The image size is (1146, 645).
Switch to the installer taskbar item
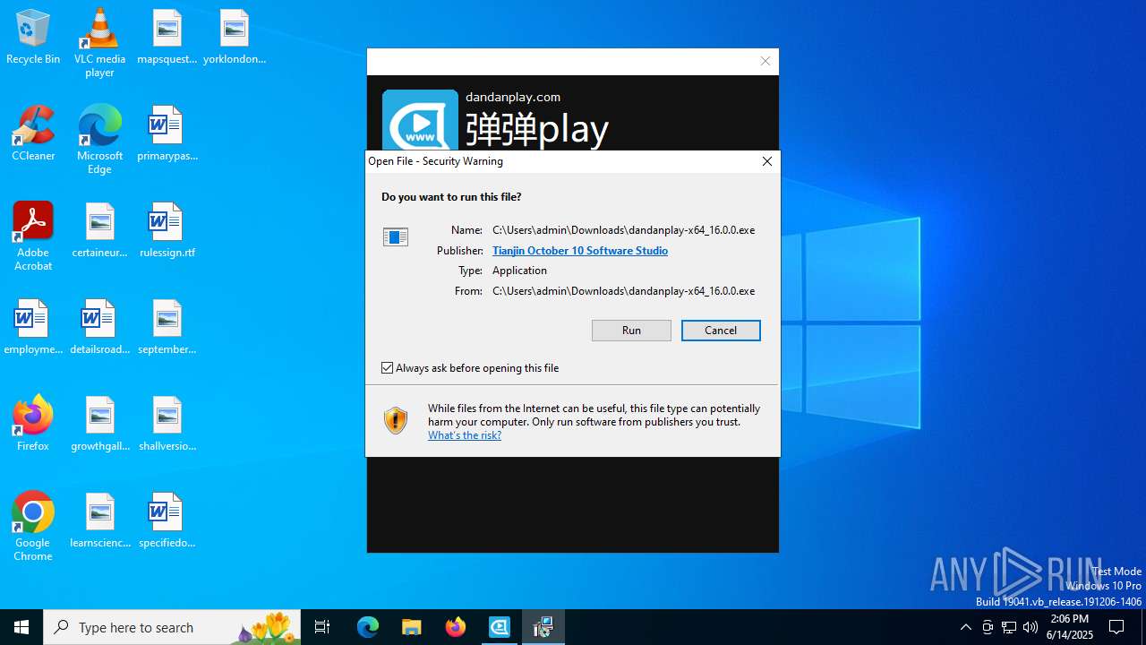coord(543,627)
